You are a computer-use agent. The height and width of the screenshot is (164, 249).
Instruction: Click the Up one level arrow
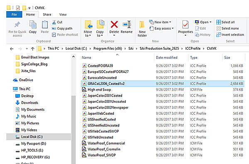tap(33, 48)
